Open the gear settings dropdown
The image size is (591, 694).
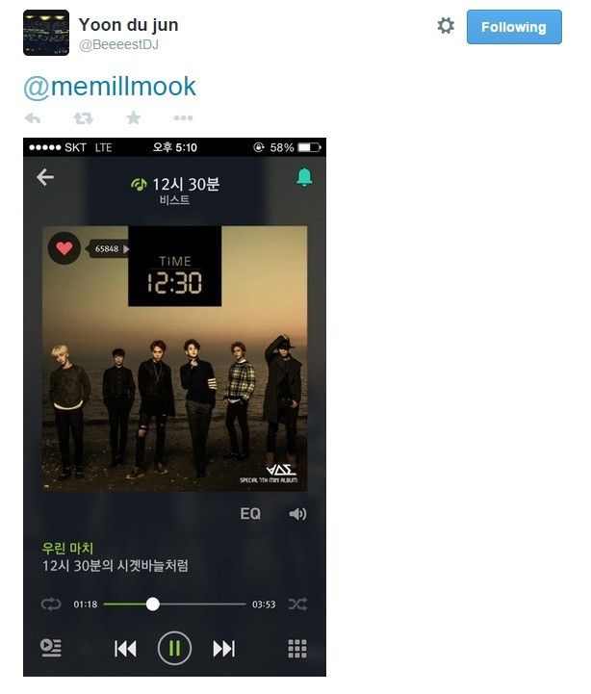446,26
